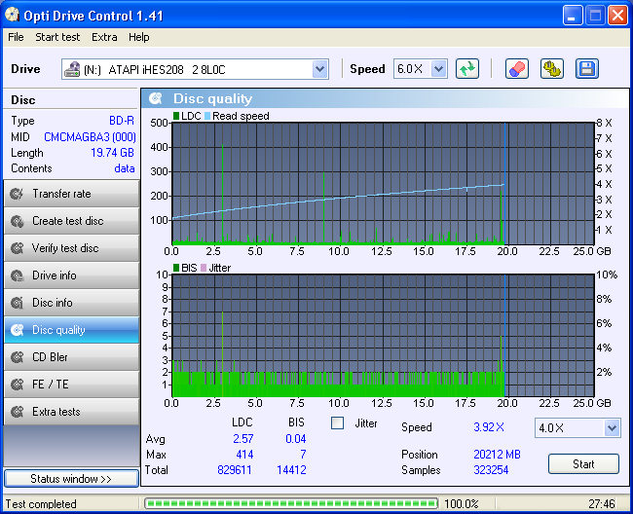This screenshot has width=633, height=514.
Task: Enable the Jitter checkbox
Action: [x=337, y=423]
